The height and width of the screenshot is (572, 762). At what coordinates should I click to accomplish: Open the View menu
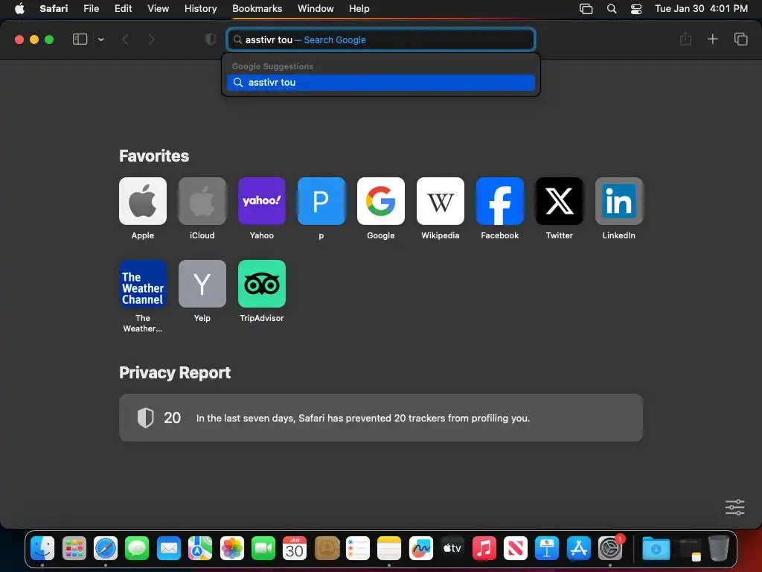(x=158, y=8)
